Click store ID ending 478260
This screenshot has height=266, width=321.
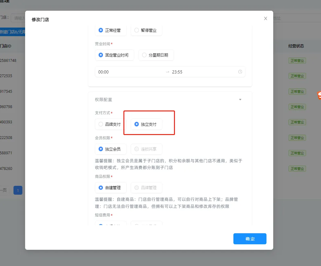coord(6,169)
